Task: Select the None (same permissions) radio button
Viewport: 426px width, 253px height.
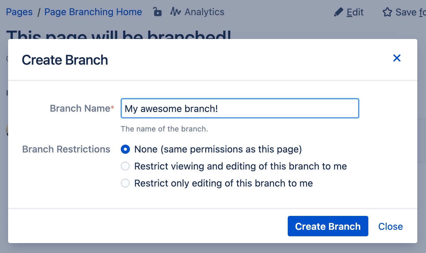Action: [x=125, y=149]
